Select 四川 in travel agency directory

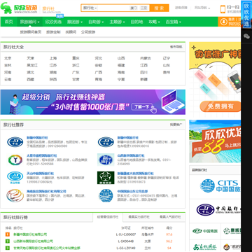(x=143, y=72)
